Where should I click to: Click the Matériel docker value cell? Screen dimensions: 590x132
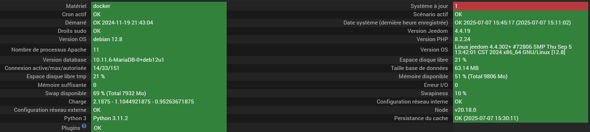tap(159, 6)
